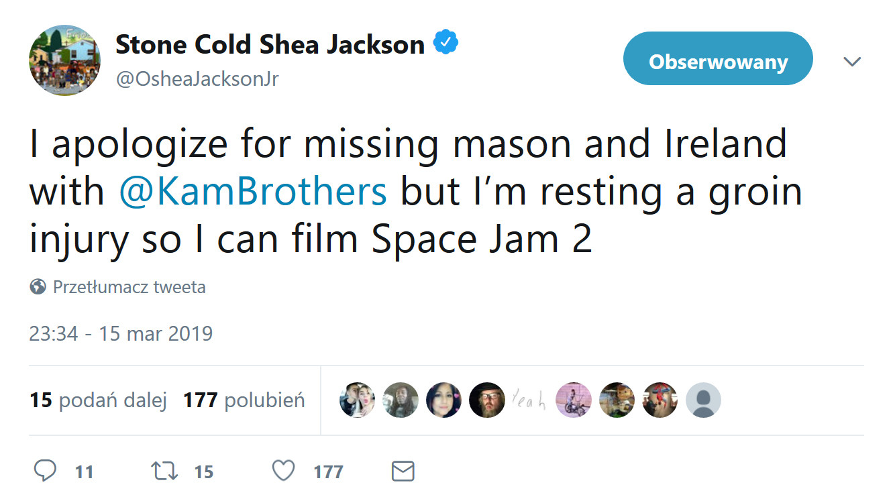The height and width of the screenshot is (503, 893).
Task: Expand the tweet options chevron
Action: [852, 62]
